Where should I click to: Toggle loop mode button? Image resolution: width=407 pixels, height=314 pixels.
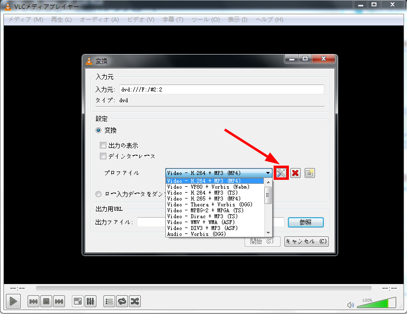pyautogui.click(x=122, y=301)
